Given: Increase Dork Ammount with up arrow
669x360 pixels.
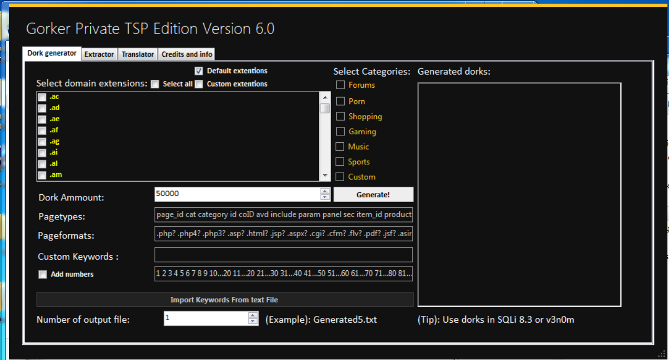Looking at the screenshot, I should [325, 191].
